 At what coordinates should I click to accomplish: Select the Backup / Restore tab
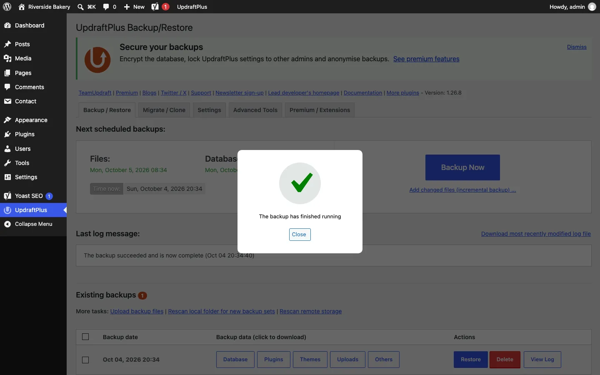107,110
